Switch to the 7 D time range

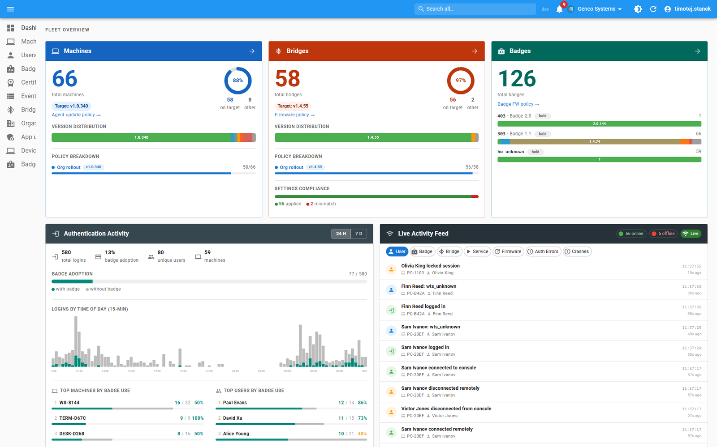coord(358,234)
